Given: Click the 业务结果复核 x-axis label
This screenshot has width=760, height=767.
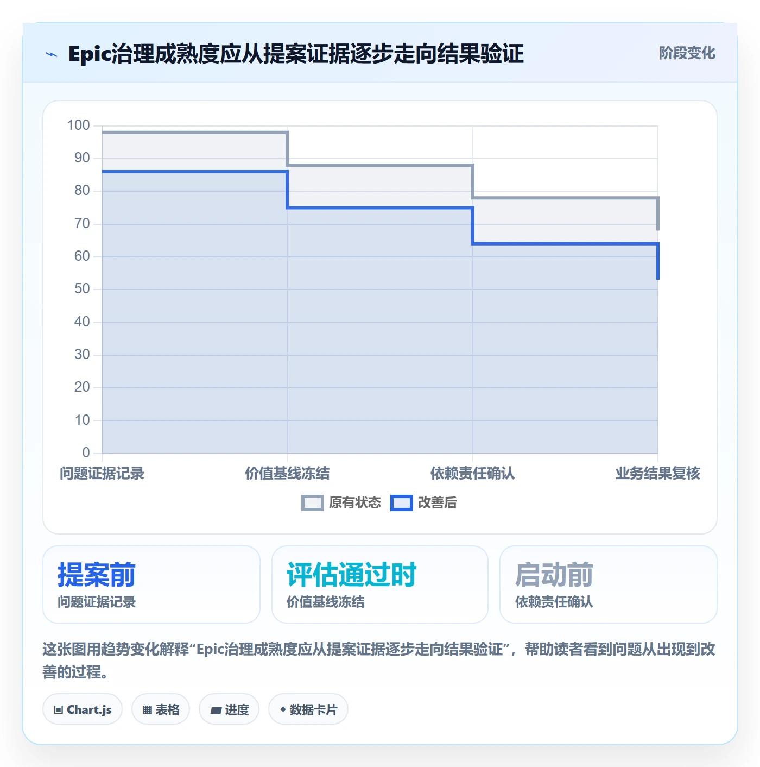Looking at the screenshot, I should tap(658, 474).
